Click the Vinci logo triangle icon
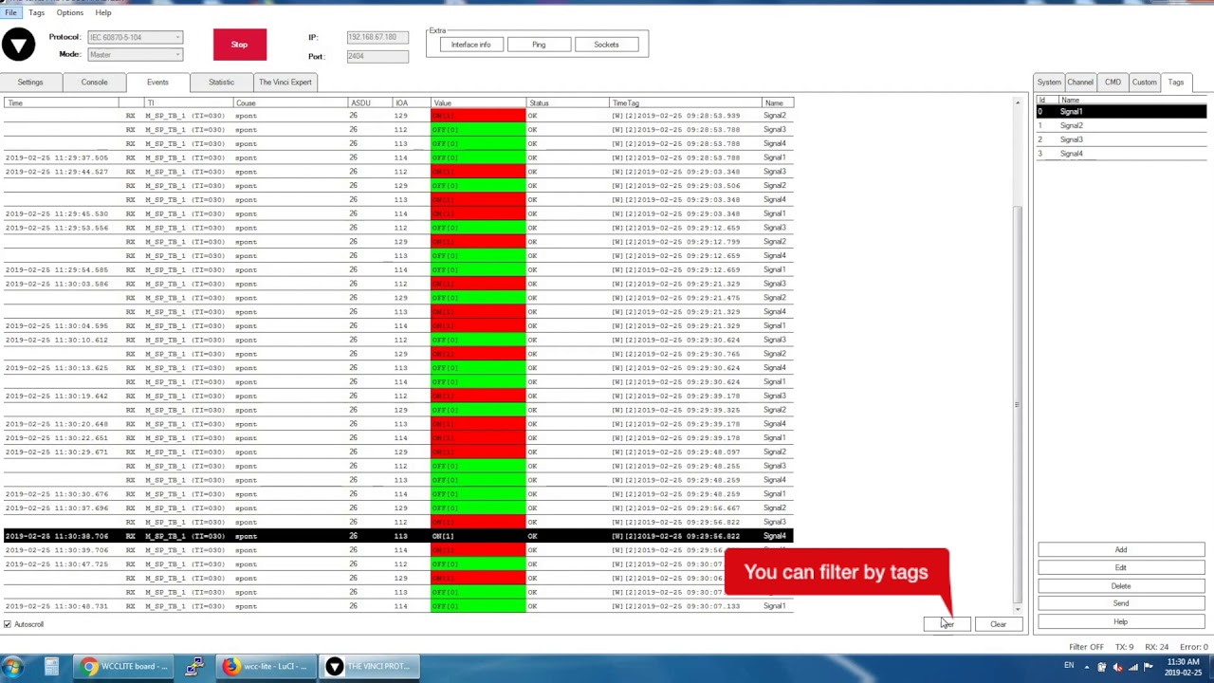1214x683 pixels. click(18, 45)
